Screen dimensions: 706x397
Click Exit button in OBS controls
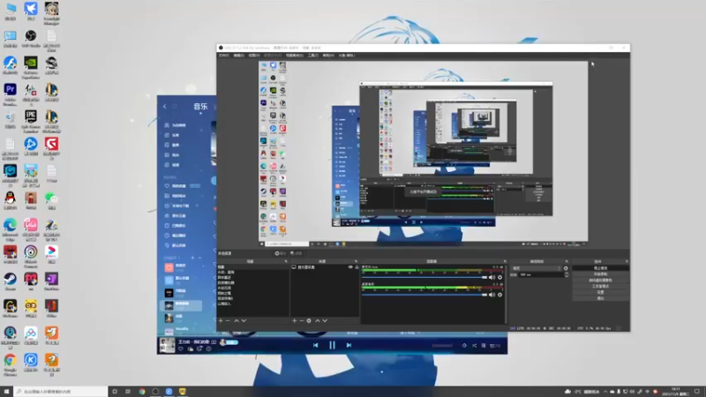[x=601, y=298]
